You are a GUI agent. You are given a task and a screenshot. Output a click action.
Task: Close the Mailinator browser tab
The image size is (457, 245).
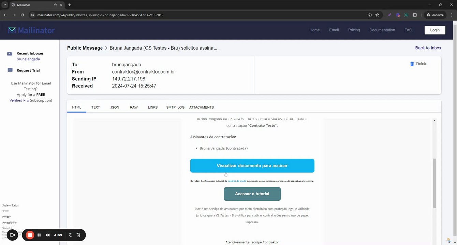[x=62, y=5]
